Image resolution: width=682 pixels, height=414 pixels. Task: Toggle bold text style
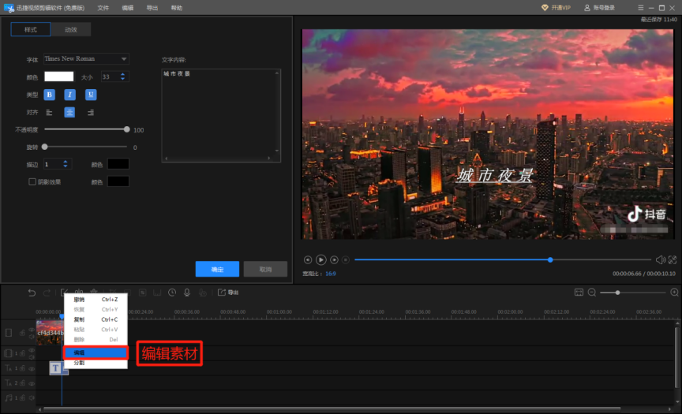[x=49, y=95]
